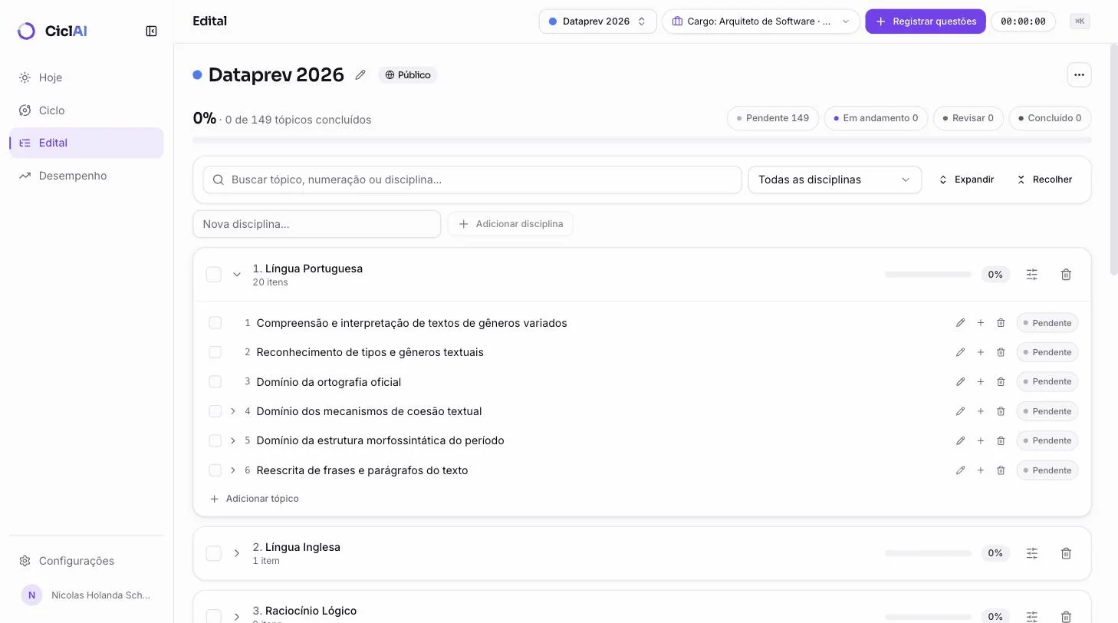Image resolution: width=1118 pixels, height=623 pixels.
Task: Check the Reescrita de frases checkbox
Action: point(215,470)
